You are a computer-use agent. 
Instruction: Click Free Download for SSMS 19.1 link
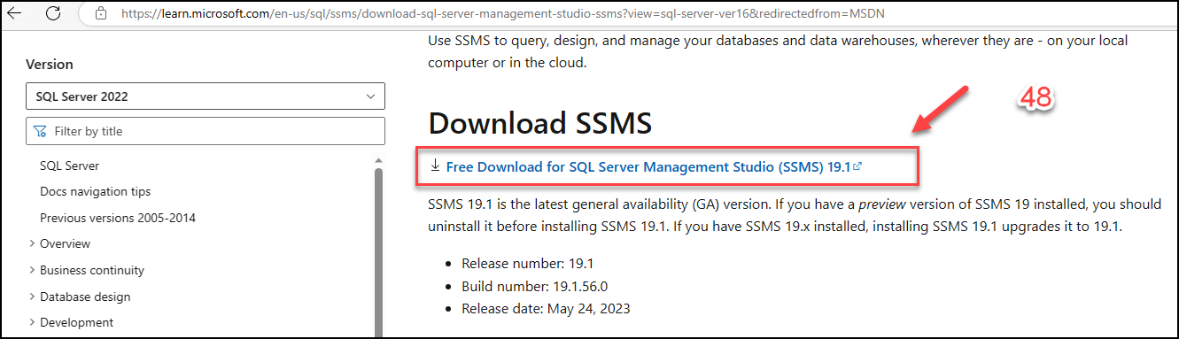tap(648, 166)
